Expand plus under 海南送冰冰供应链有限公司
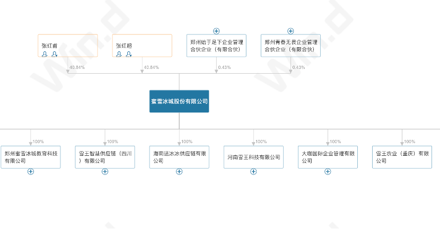 (179, 171)
